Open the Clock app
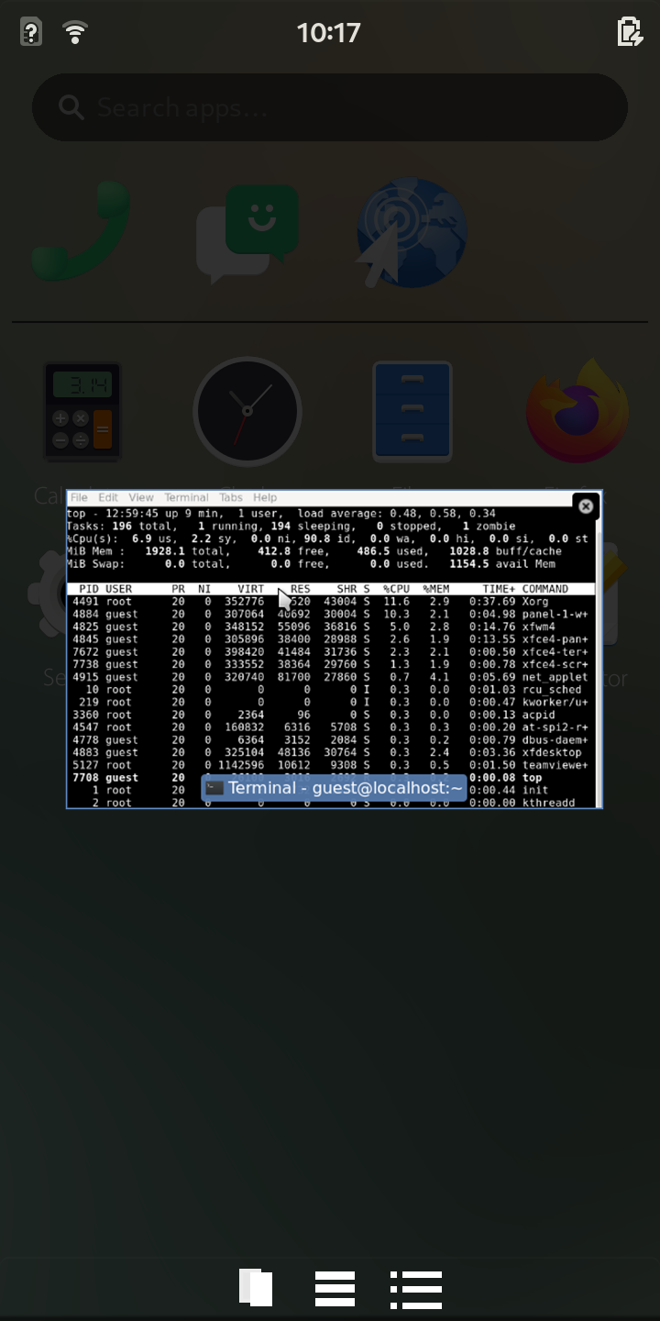 [x=247, y=412]
